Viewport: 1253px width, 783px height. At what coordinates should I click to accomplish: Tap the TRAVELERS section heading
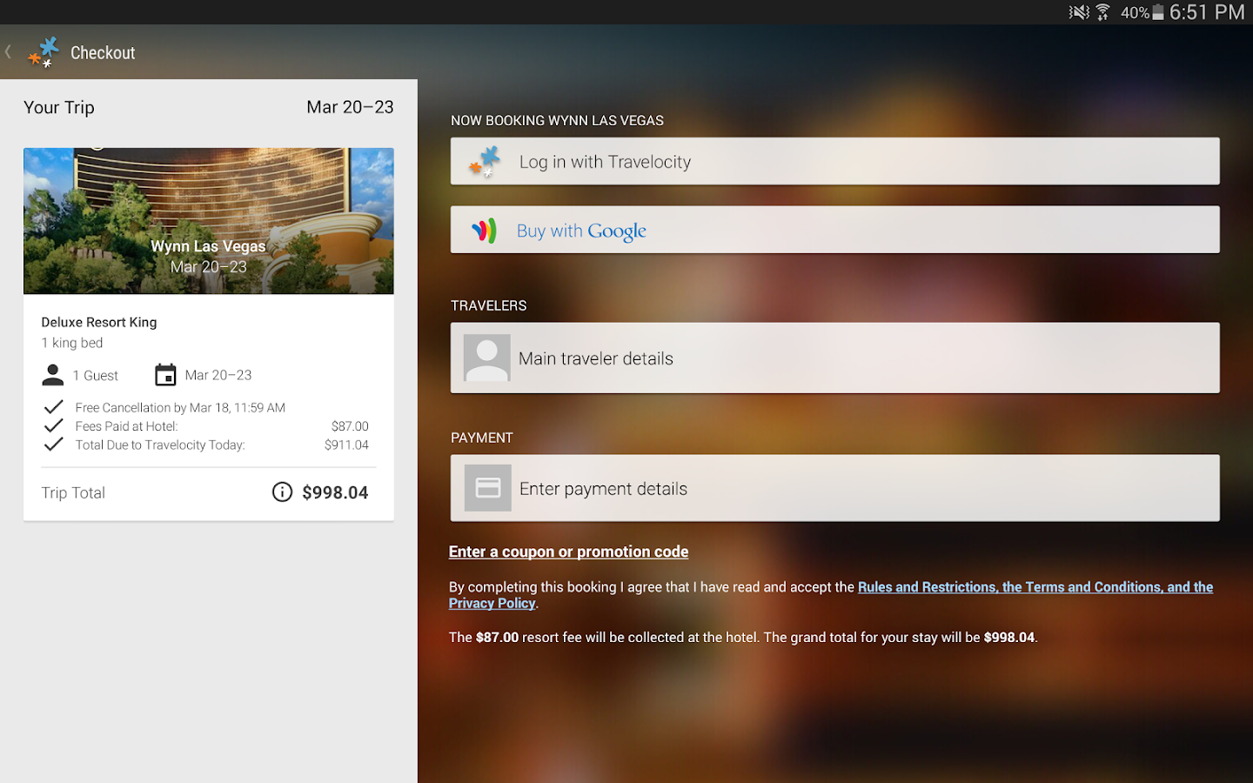tap(488, 305)
